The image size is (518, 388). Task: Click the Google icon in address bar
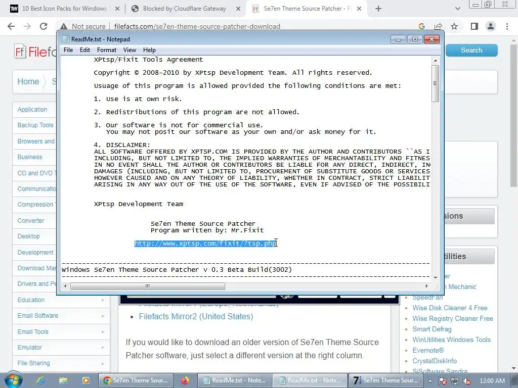(421, 26)
